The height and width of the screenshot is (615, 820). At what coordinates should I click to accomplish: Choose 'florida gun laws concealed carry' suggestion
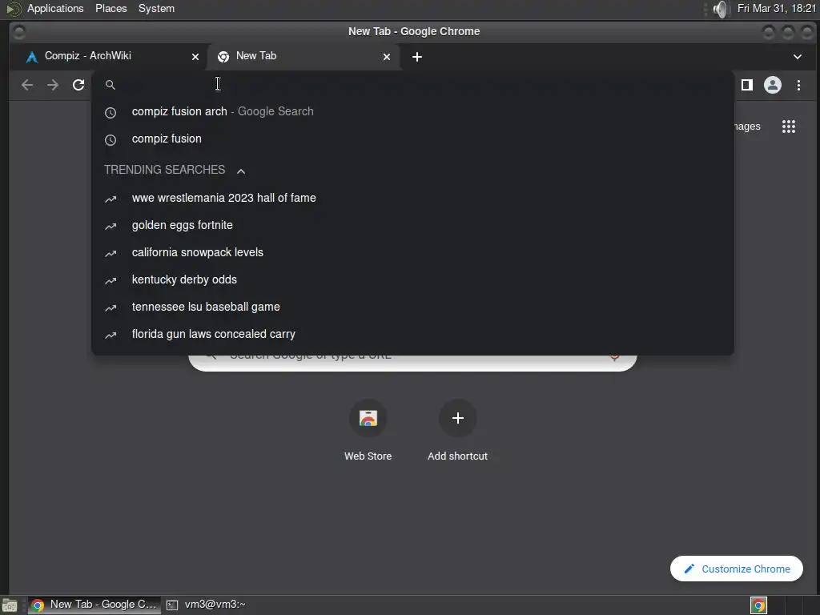(412, 334)
